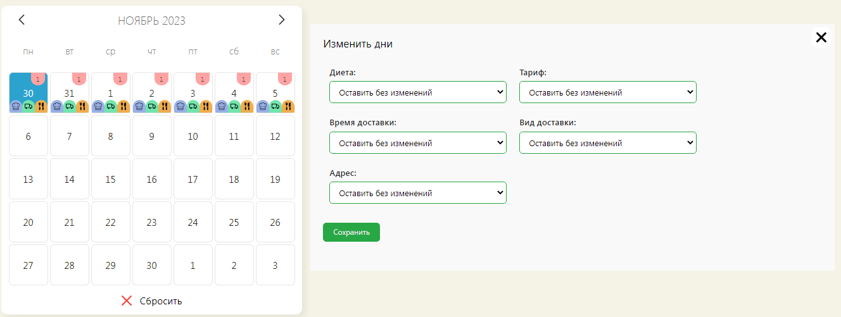Click the delivery truck icon on November 4
The width and height of the screenshot is (841, 317).
(234, 106)
